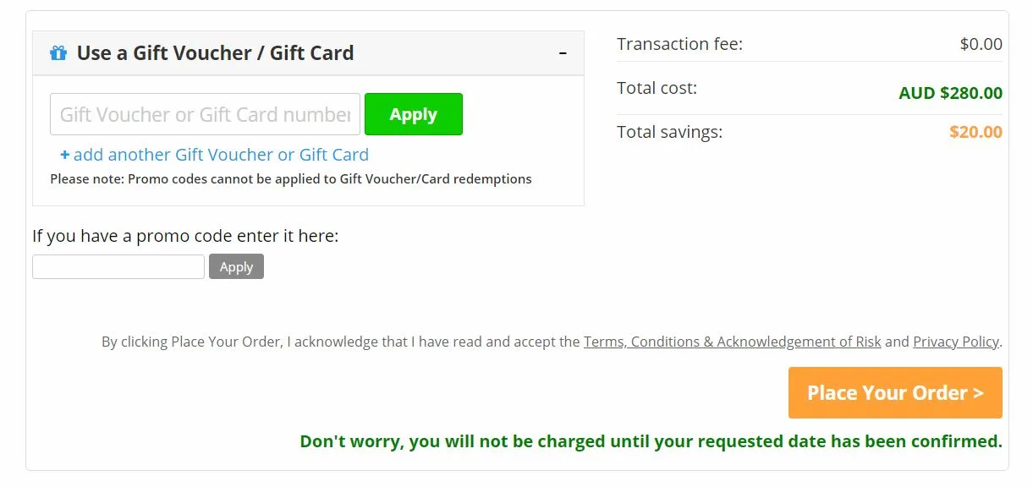Image resolution: width=1033 pixels, height=487 pixels.
Task: Click the blue gift box icon
Action: 58,53
